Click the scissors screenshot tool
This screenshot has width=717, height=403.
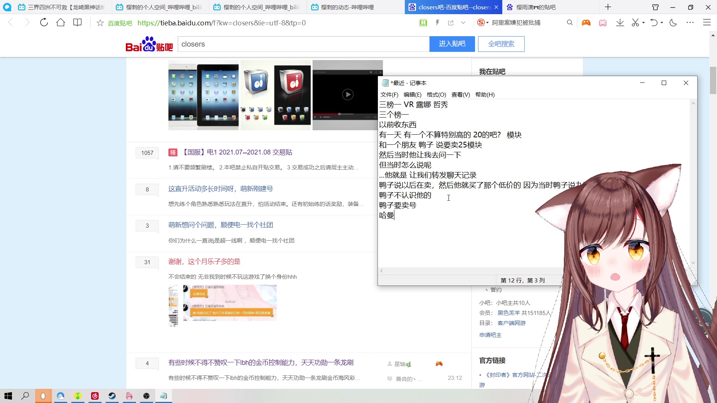coord(635,23)
